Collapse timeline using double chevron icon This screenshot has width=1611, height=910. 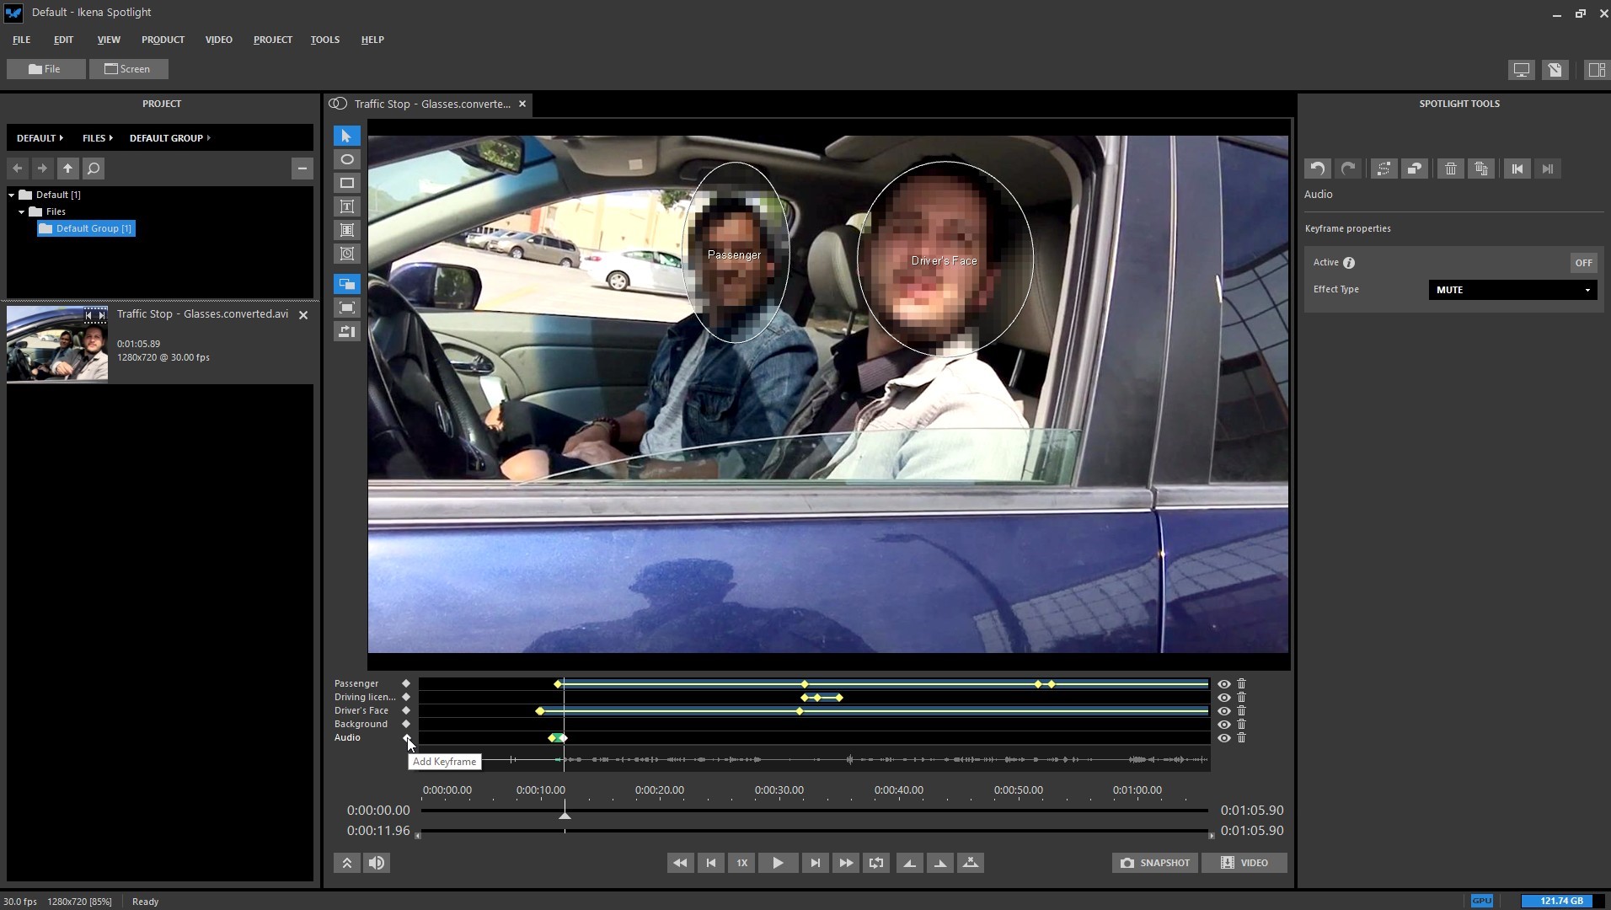point(346,863)
